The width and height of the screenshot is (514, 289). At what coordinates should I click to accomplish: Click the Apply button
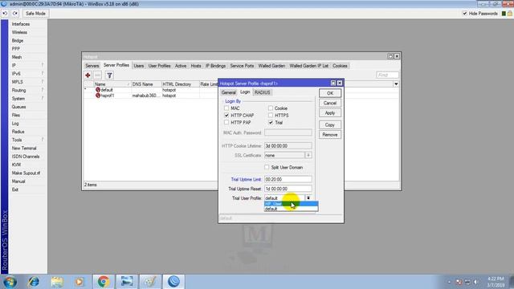pyautogui.click(x=330, y=112)
